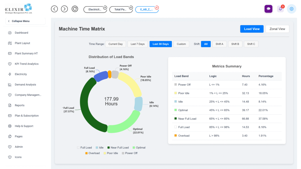Click the refresh page icon
Screen dimensions: 301x169
click(x=75, y=9)
